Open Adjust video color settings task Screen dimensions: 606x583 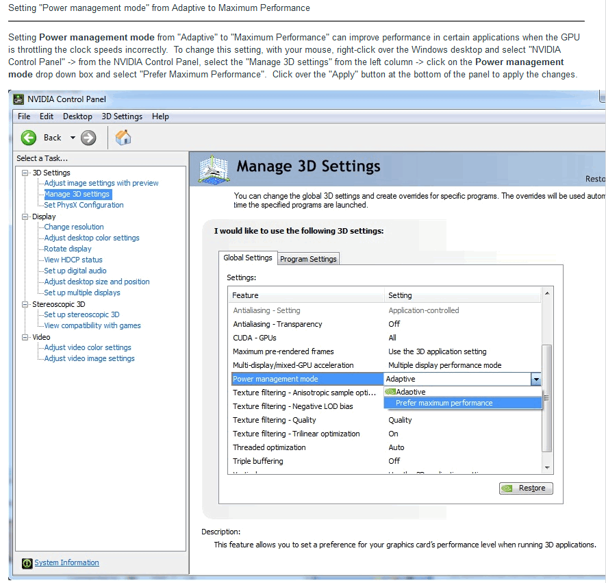click(88, 347)
